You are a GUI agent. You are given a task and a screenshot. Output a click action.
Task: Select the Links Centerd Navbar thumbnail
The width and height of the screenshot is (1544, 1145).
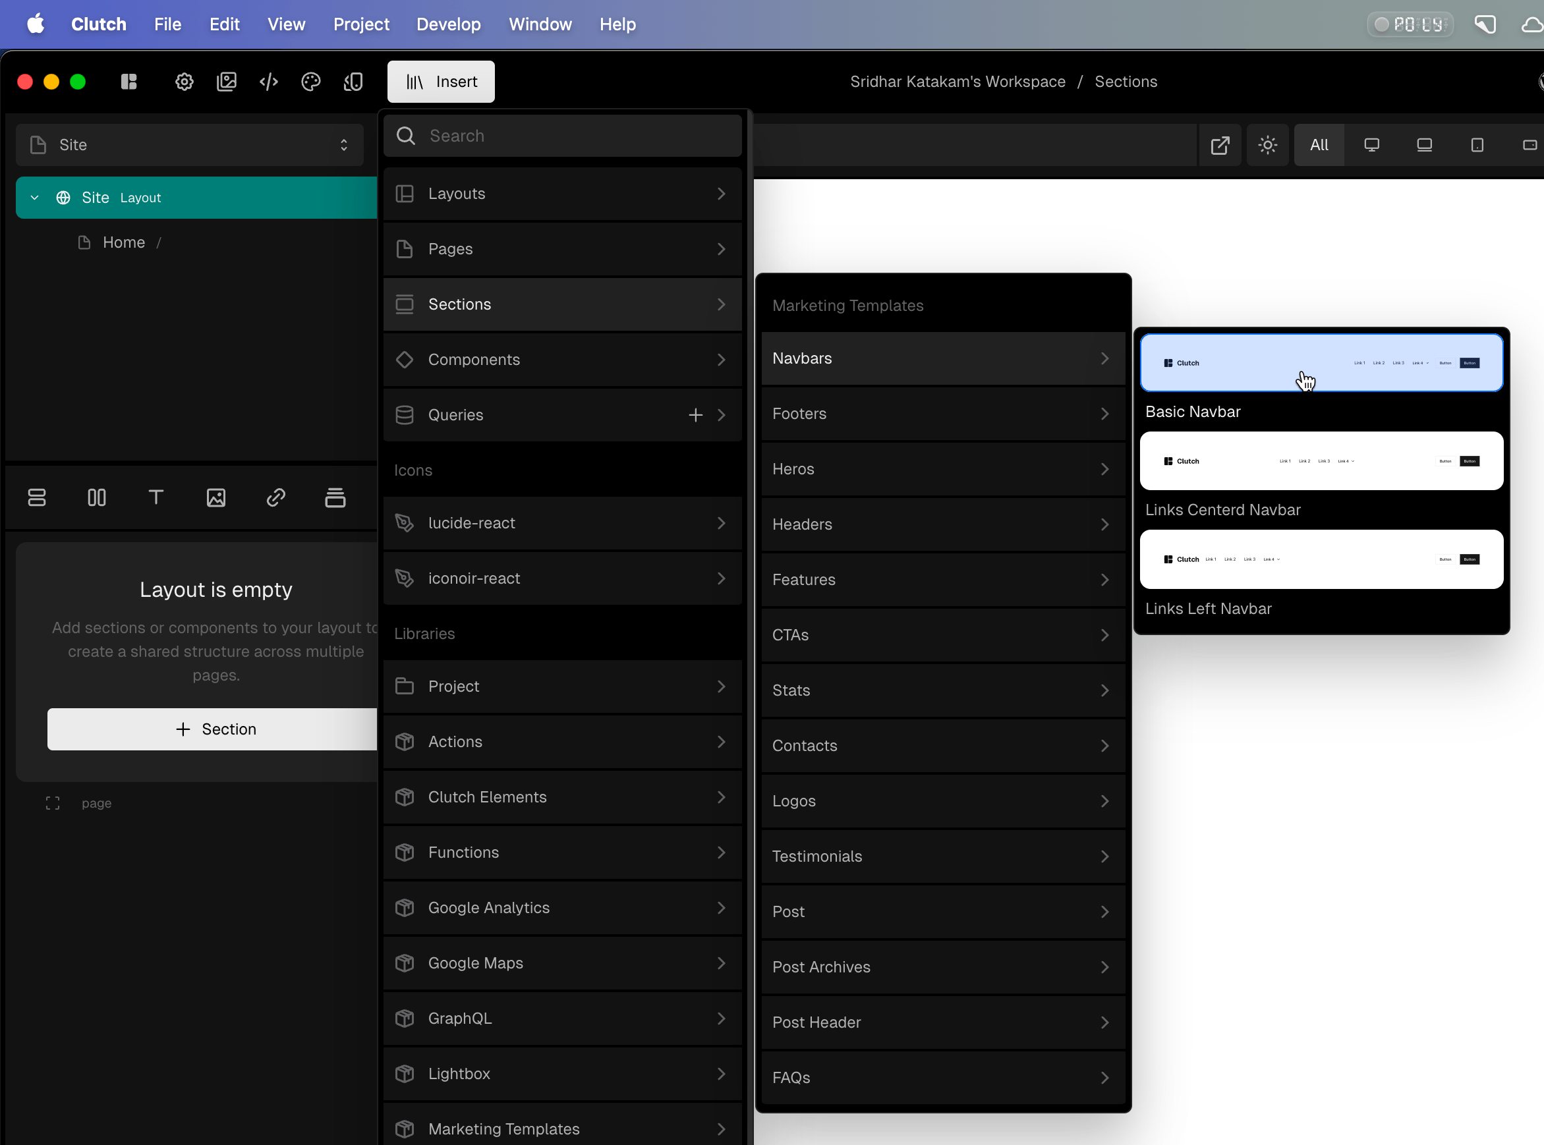[x=1321, y=461]
